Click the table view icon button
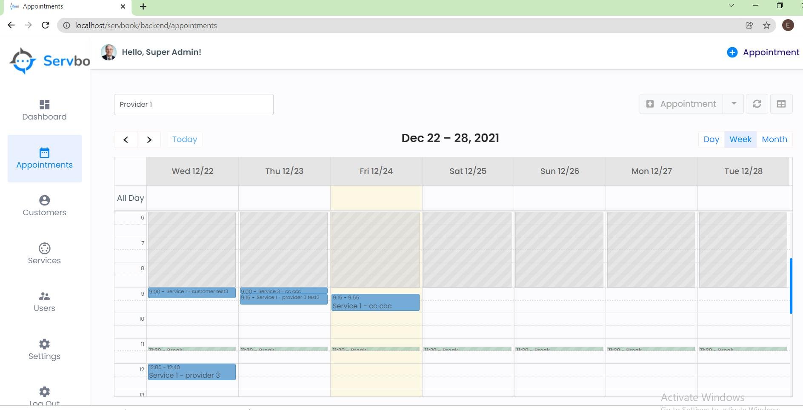Image resolution: width=803 pixels, height=410 pixels. [x=781, y=104]
